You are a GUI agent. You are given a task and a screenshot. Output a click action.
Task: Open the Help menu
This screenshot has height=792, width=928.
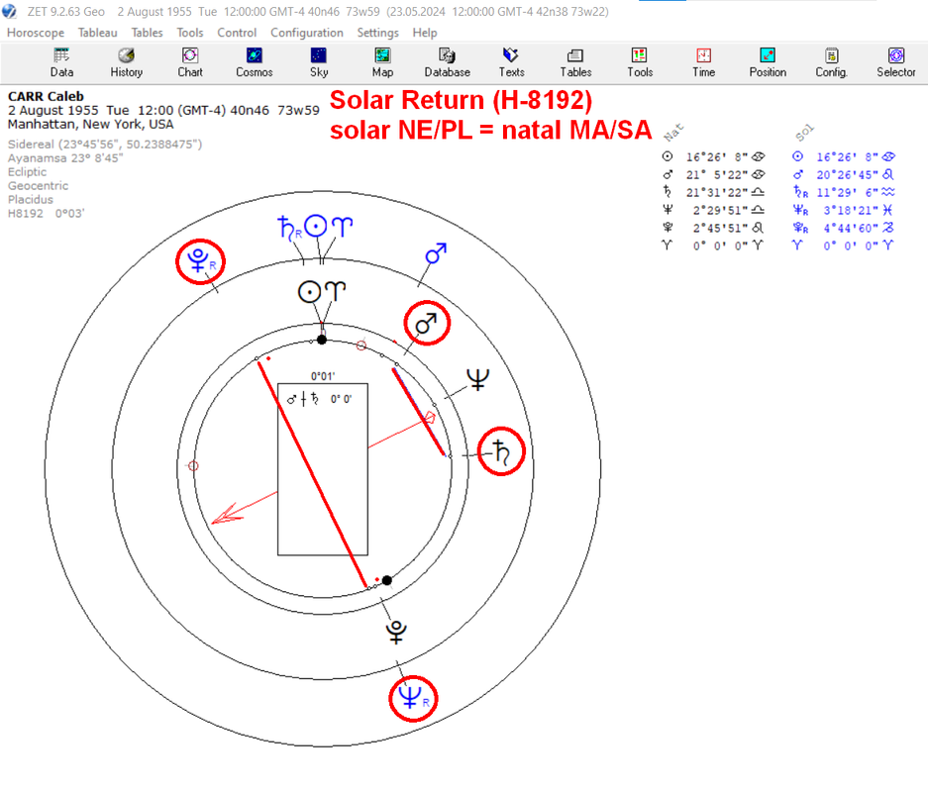[x=424, y=33]
